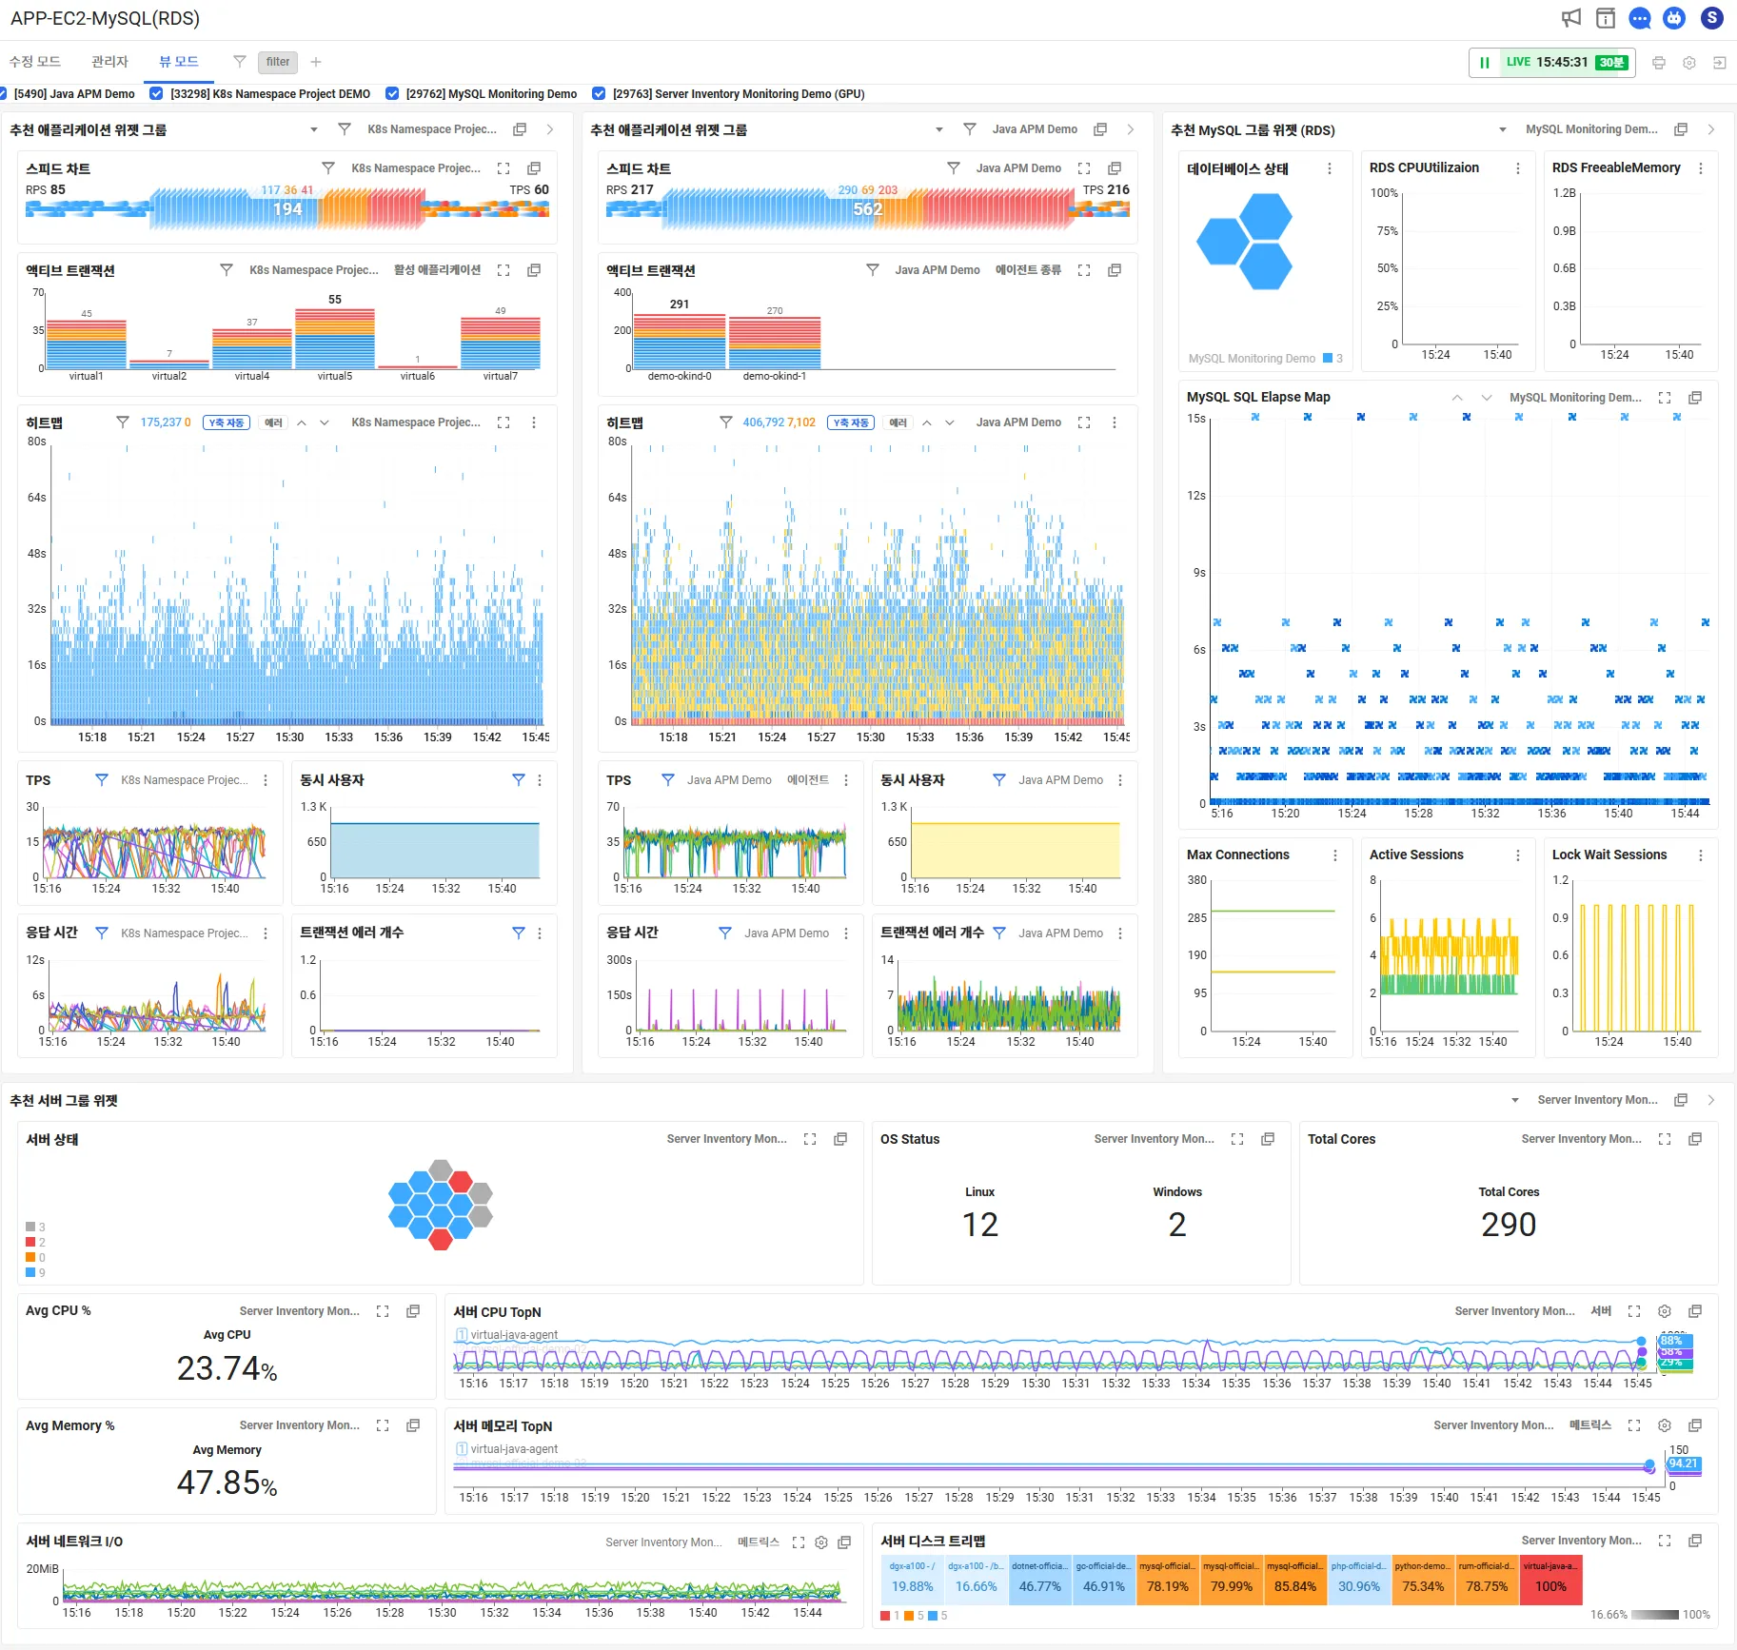Go to next page of server group widget
The height and width of the screenshot is (1650, 1737).
(x=1711, y=1100)
